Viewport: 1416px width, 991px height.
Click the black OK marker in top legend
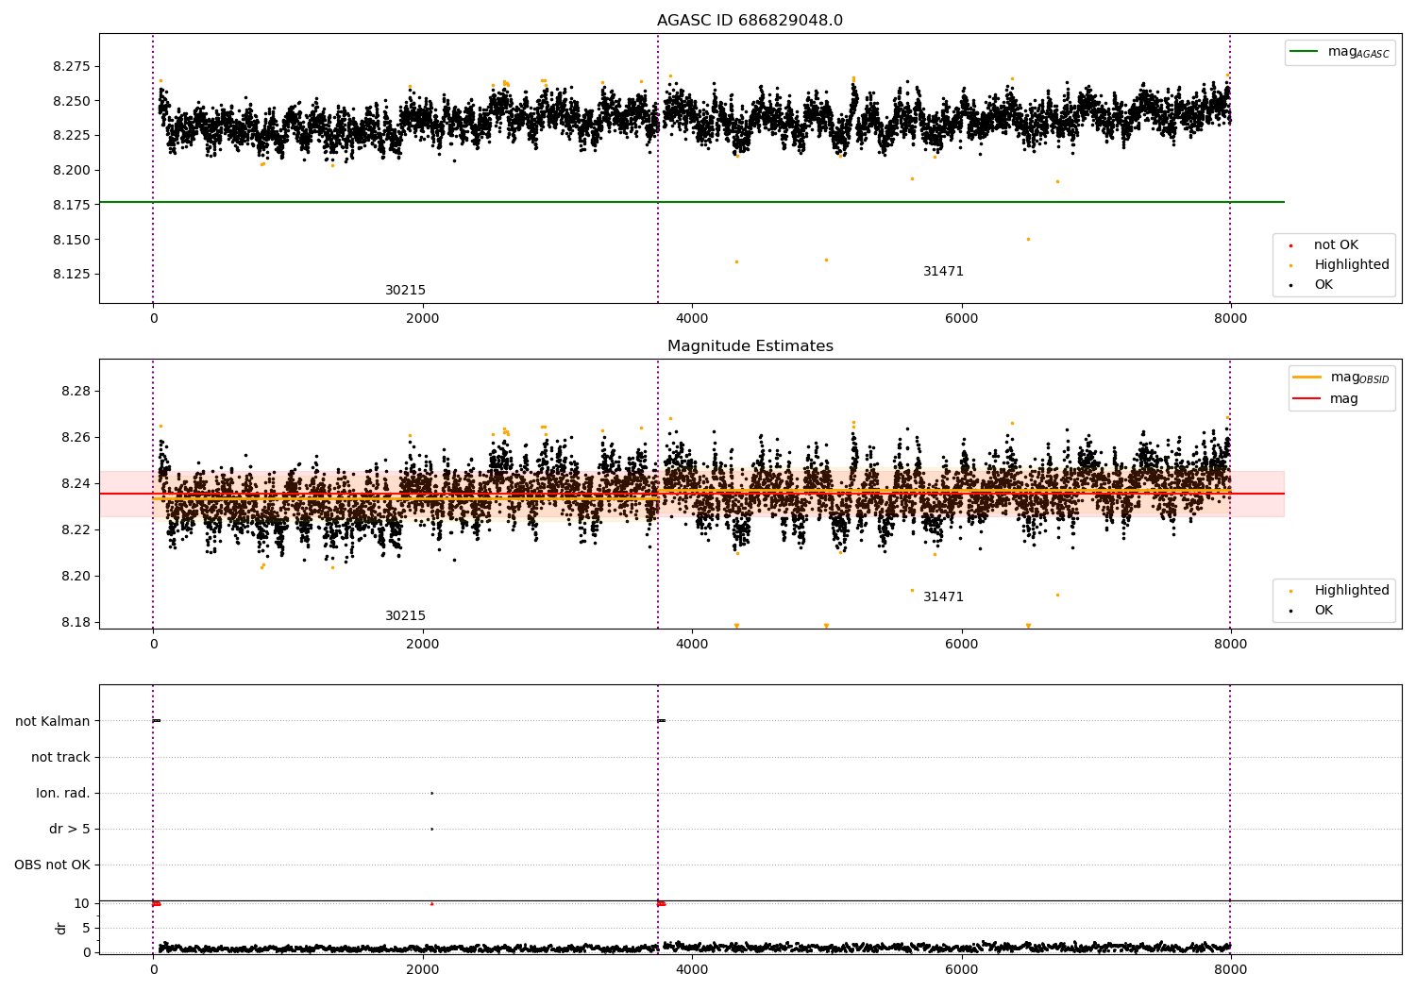click(1290, 285)
